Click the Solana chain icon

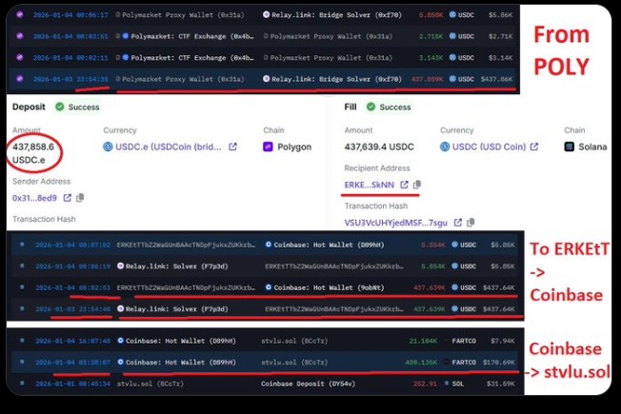coord(569,148)
